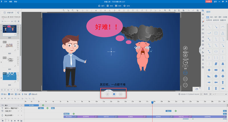Switch to the 箭头 shapes tab

click(x=212, y=17)
